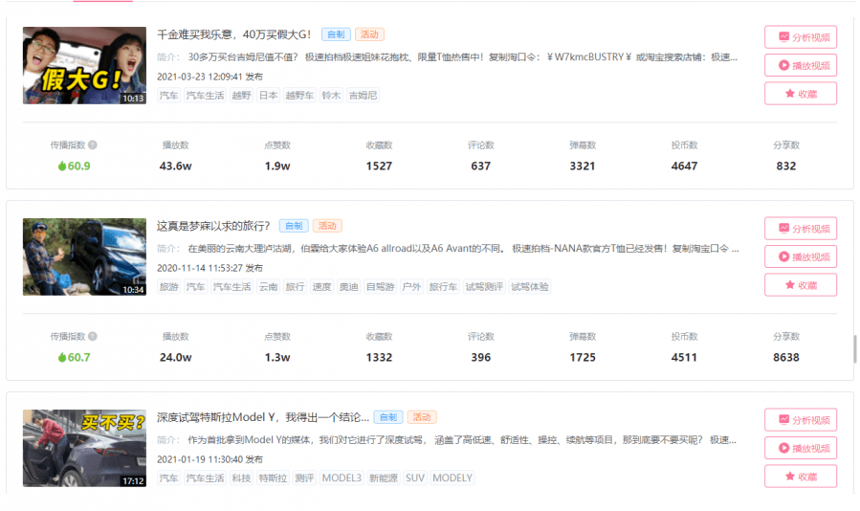Analyze the Tesla Model Y video via 分析视频

tap(801, 420)
